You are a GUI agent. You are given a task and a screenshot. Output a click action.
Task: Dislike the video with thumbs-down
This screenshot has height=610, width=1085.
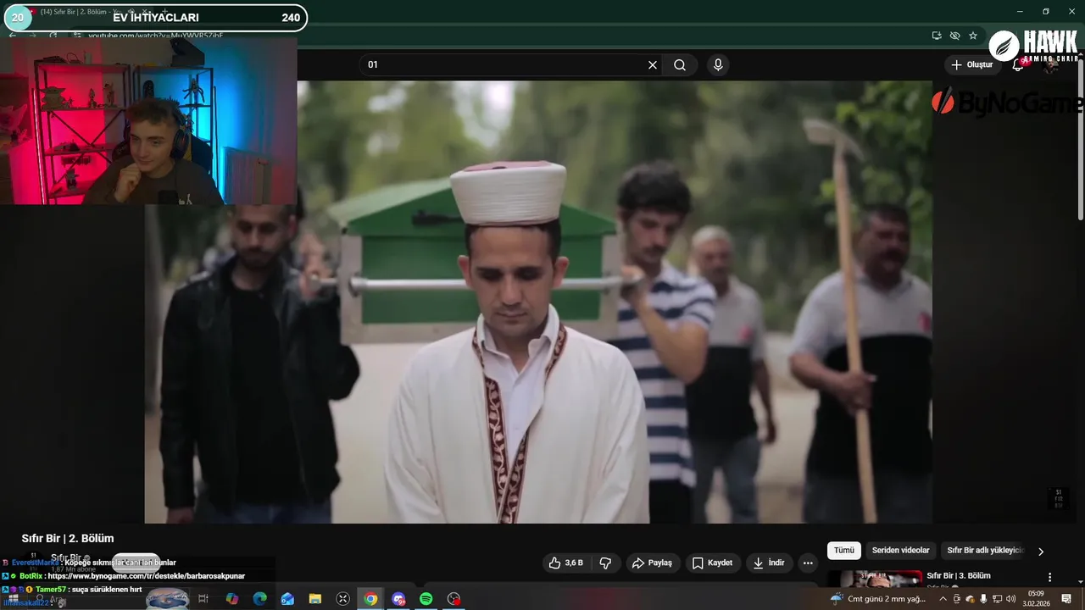coord(605,563)
